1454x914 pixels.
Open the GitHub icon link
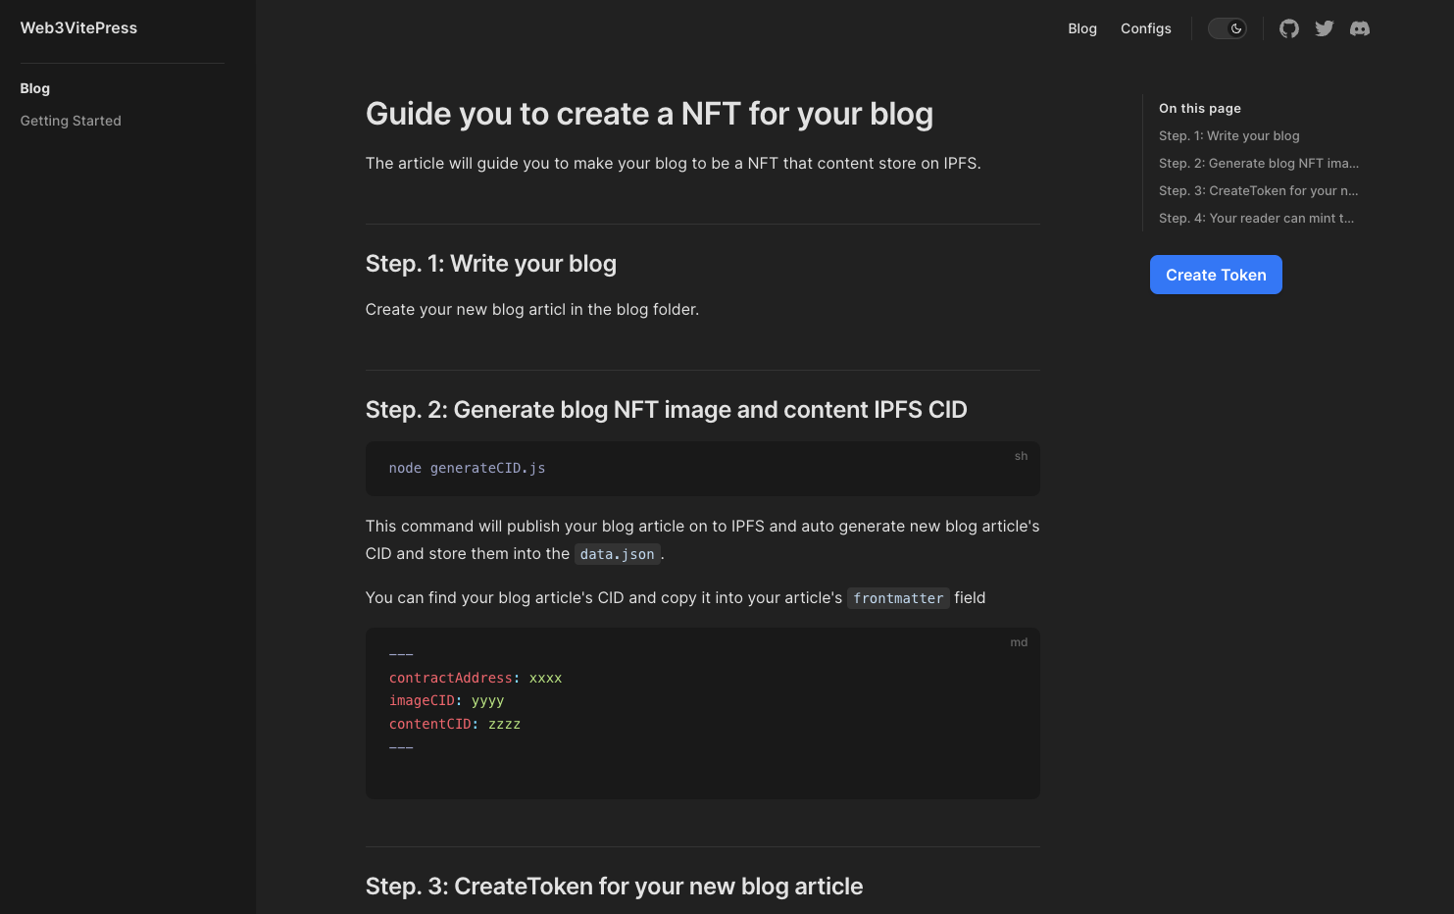pos(1288,28)
